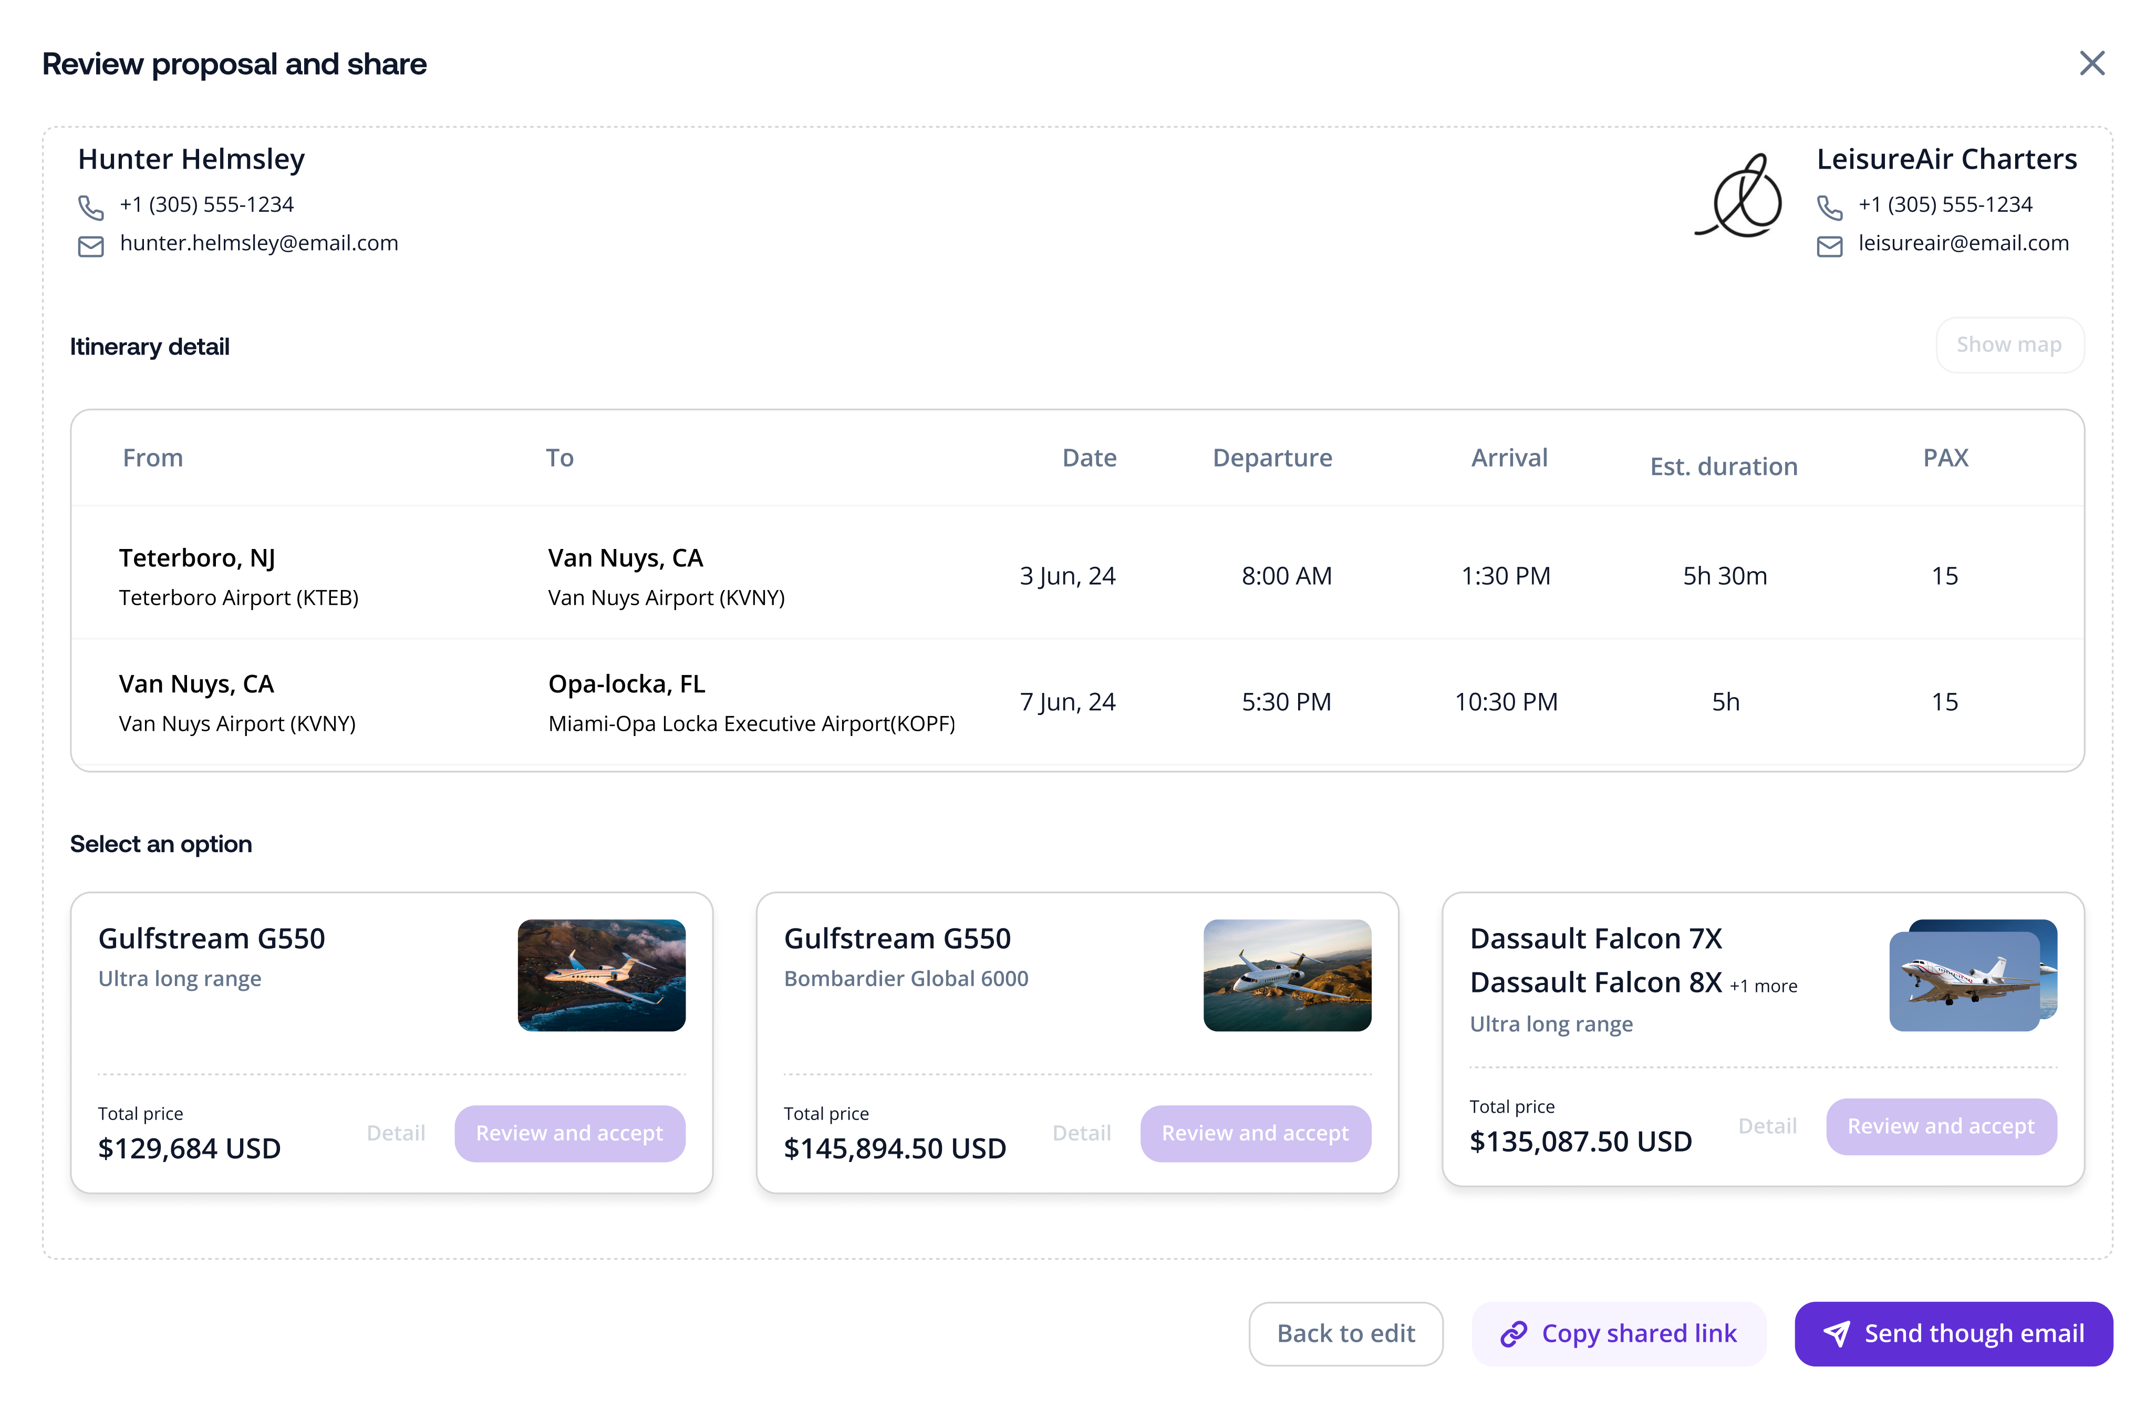Click the LeisureAir Charters company name
2156x1409 pixels.
[1947, 160]
